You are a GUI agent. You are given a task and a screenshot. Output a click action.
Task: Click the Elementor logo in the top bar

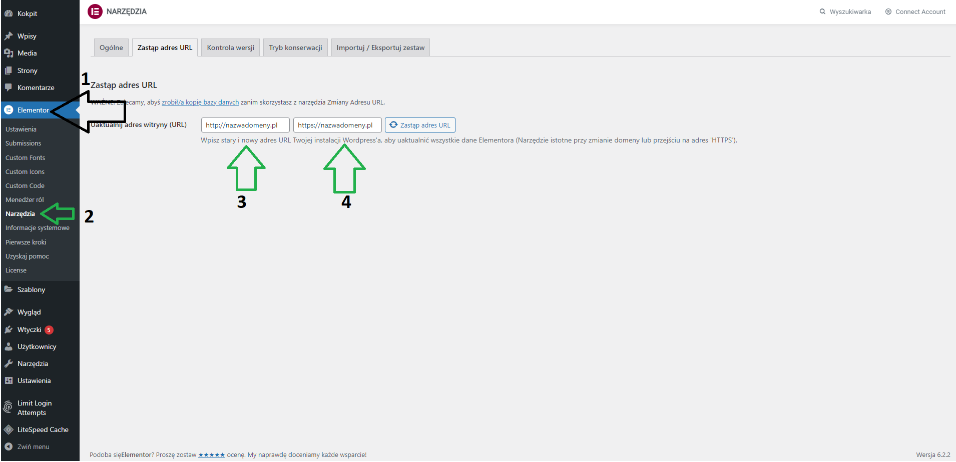click(x=95, y=11)
